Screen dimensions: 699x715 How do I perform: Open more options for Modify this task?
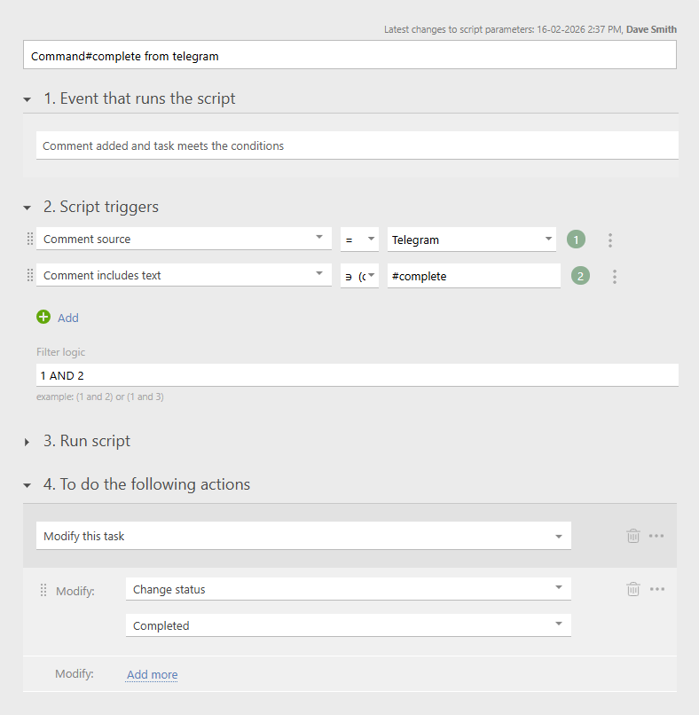656,536
